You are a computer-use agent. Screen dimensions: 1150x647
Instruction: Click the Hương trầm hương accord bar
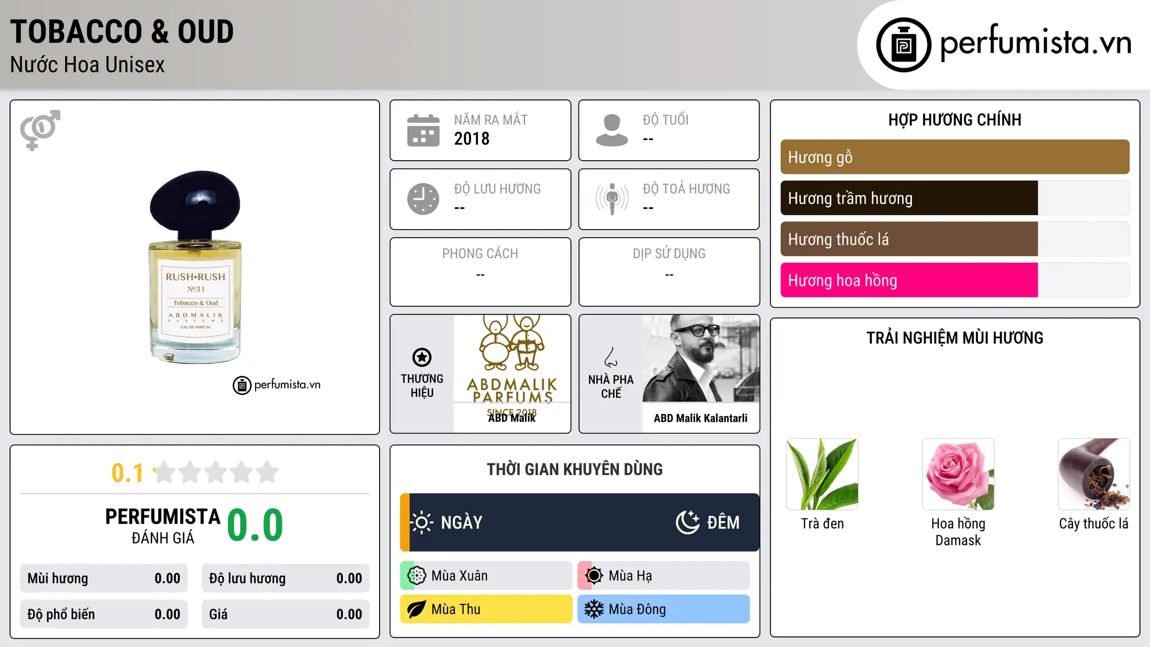955,198
